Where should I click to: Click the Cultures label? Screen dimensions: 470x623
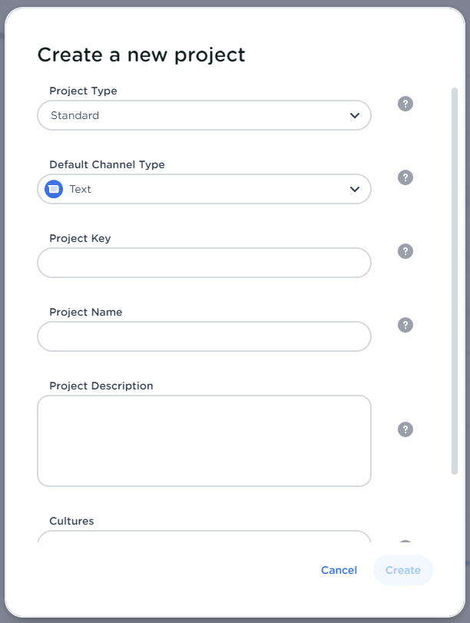tap(71, 521)
